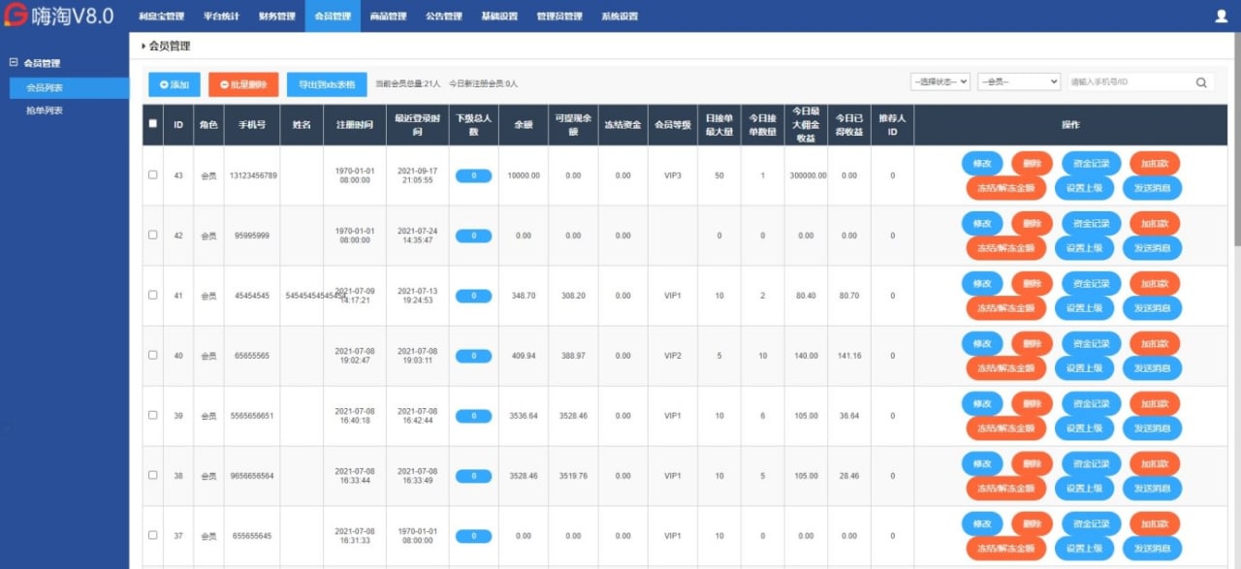
Task: Open the 会员 role dropdown
Action: [1018, 82]
